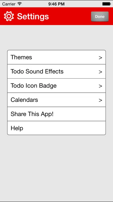Image resolution: width=113 pixels, height=202 pixels.
Task: Open the Themes settings row
Action: click(56, 57)
